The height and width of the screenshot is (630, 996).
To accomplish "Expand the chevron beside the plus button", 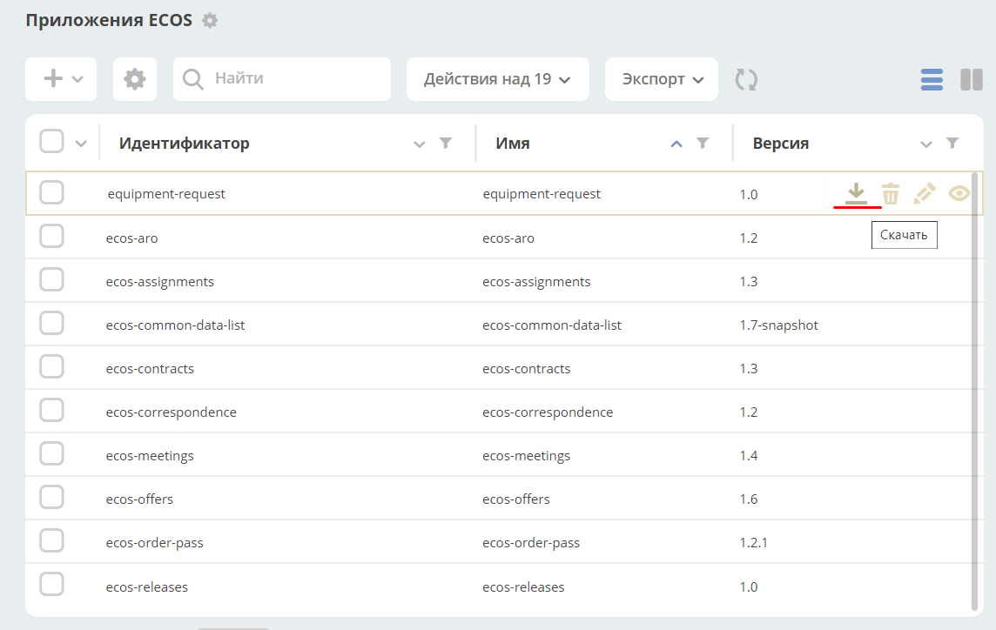I will (77, 79).
